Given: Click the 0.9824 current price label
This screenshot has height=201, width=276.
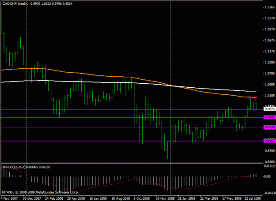Looking at the screenshot, I should click(269, 109).
